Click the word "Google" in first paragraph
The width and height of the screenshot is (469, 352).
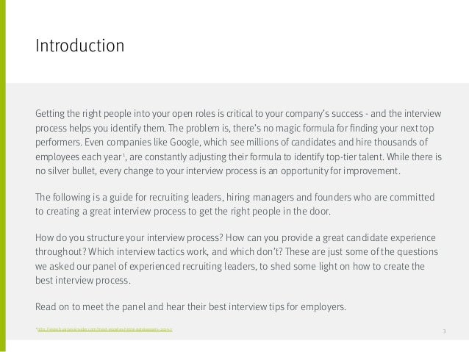[x=185, y=142]
